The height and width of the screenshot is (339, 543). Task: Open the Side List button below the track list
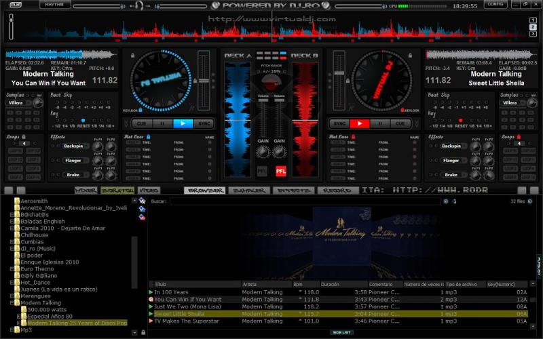point(341,332)
